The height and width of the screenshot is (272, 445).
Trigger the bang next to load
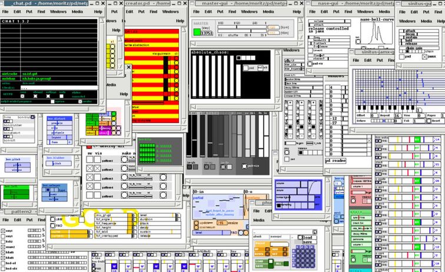pyautogui.click(x=300, y=237)
